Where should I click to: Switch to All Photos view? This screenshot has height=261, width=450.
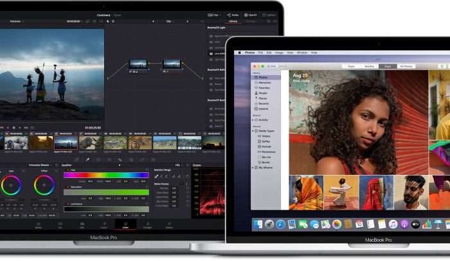pos(406,66)
